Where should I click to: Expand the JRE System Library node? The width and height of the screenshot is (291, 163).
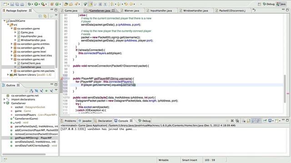[8, 75]
